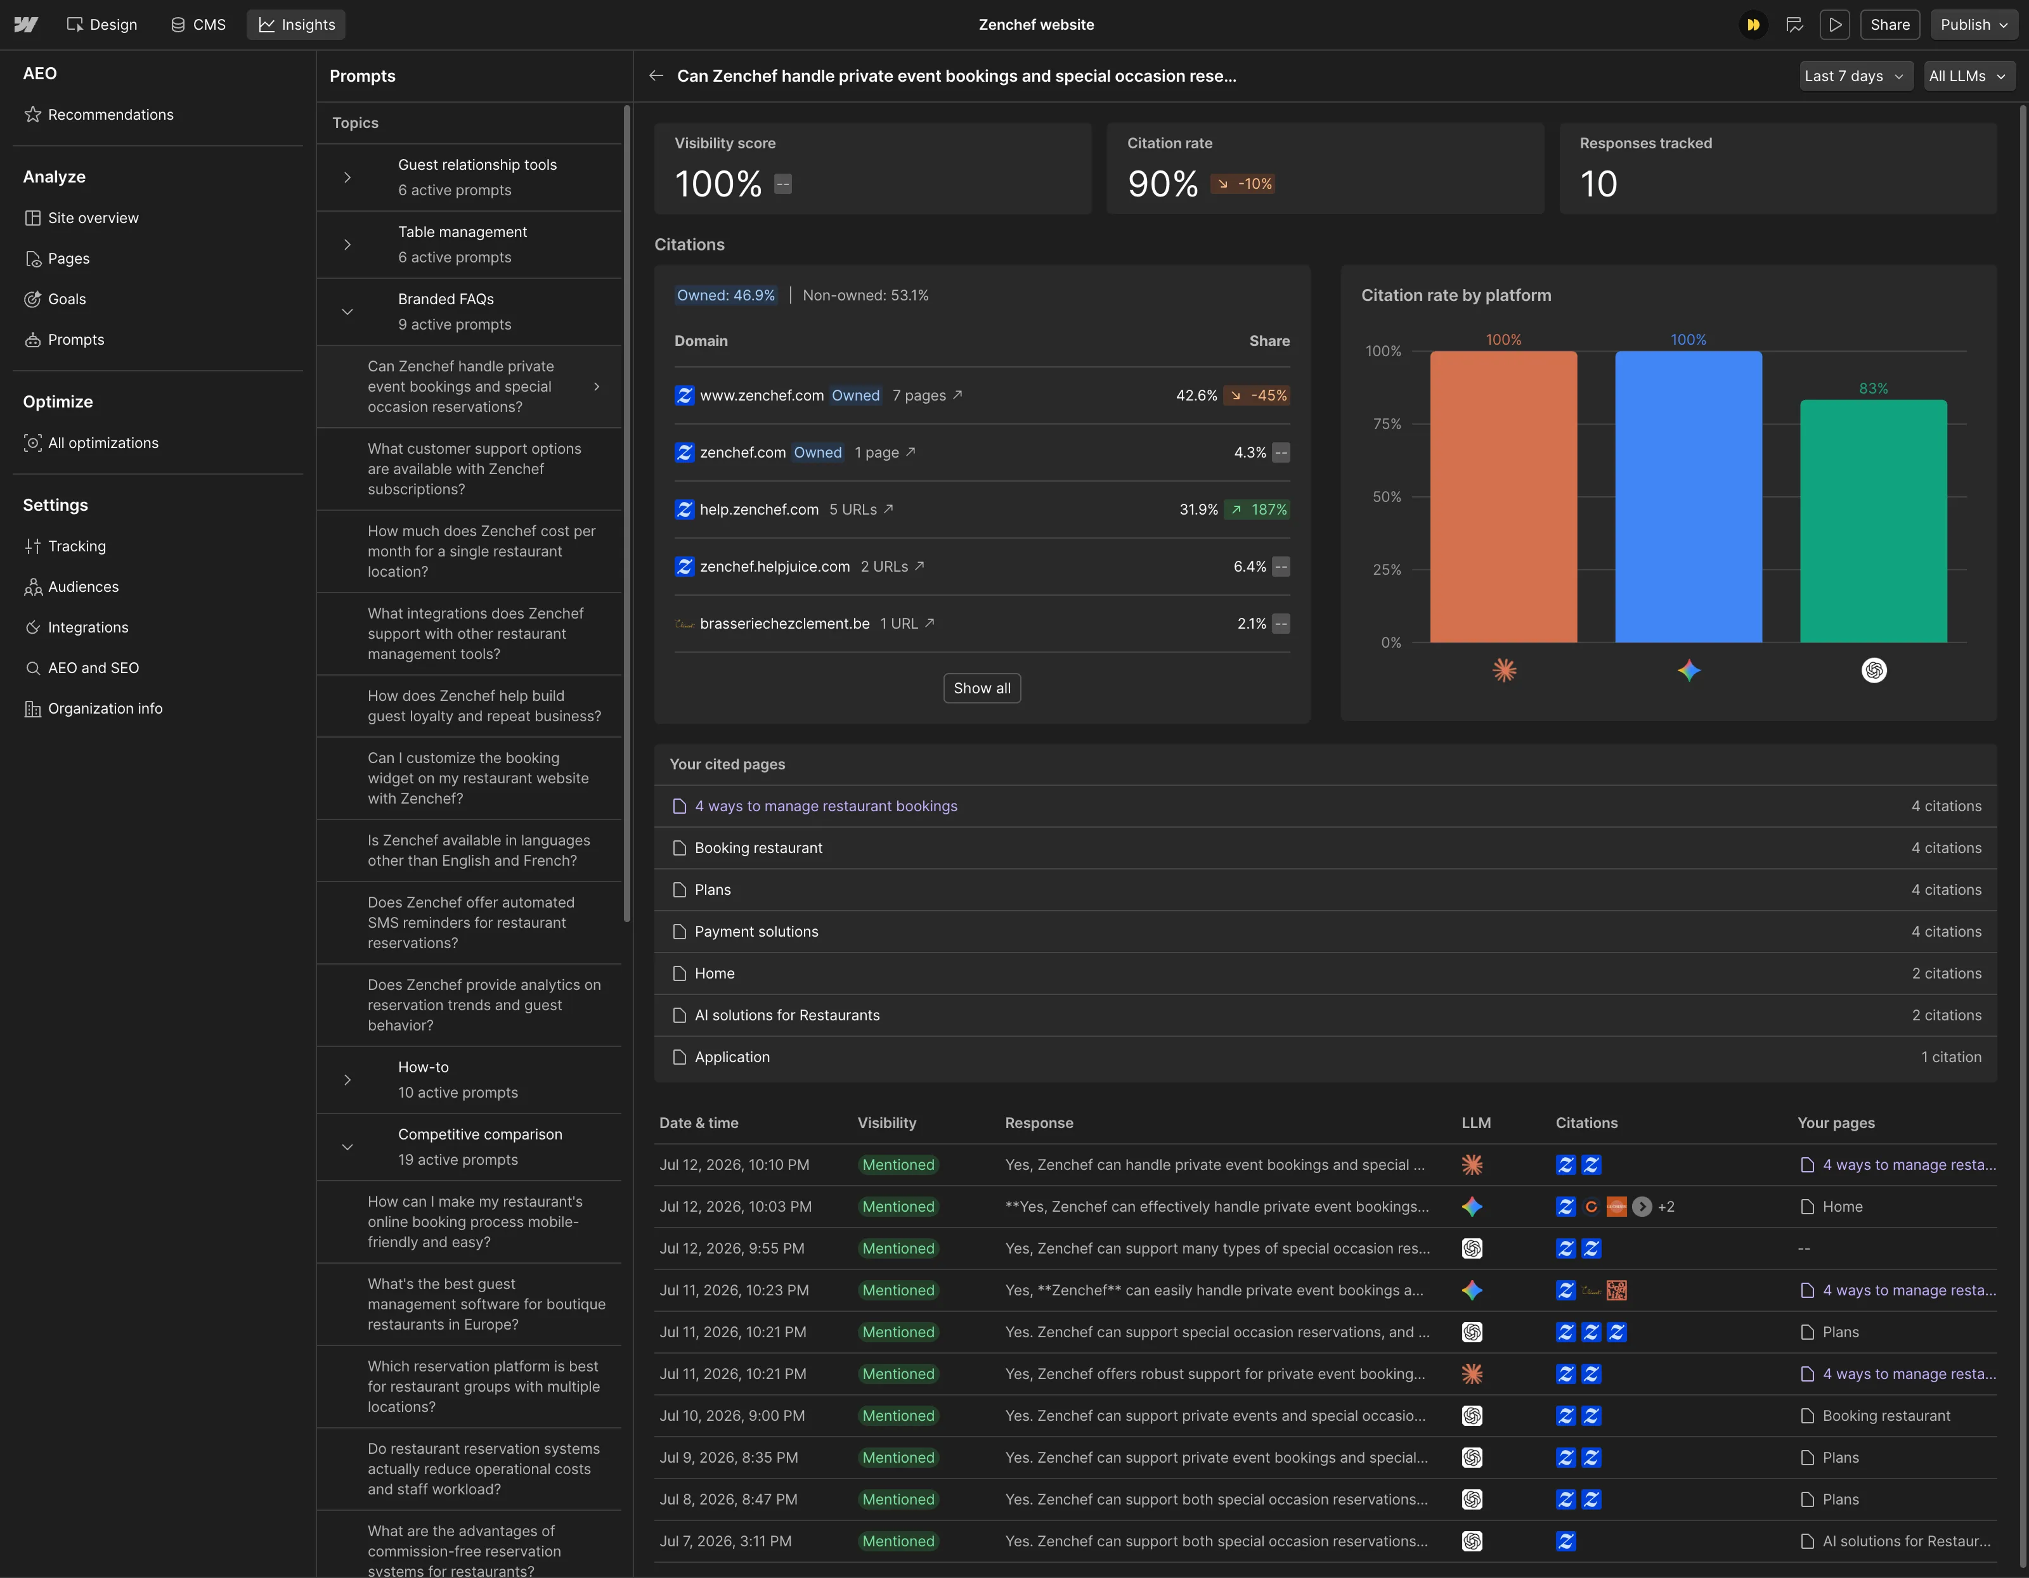
Task: Click the Claude icon under the chart
Action: coord(1504,670)
